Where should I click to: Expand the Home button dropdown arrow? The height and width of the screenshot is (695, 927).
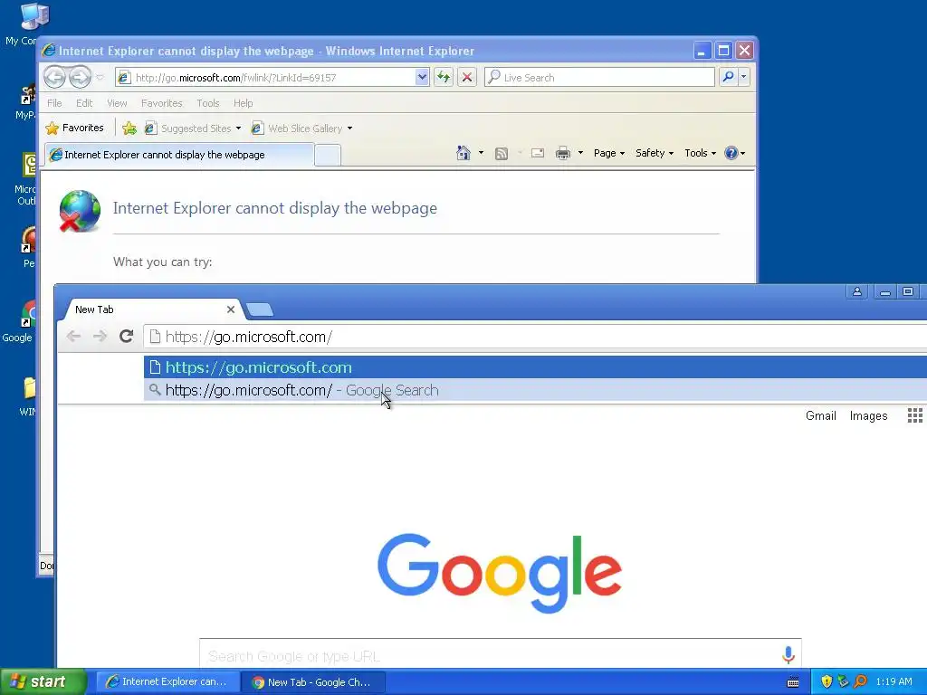click(481, 153)
